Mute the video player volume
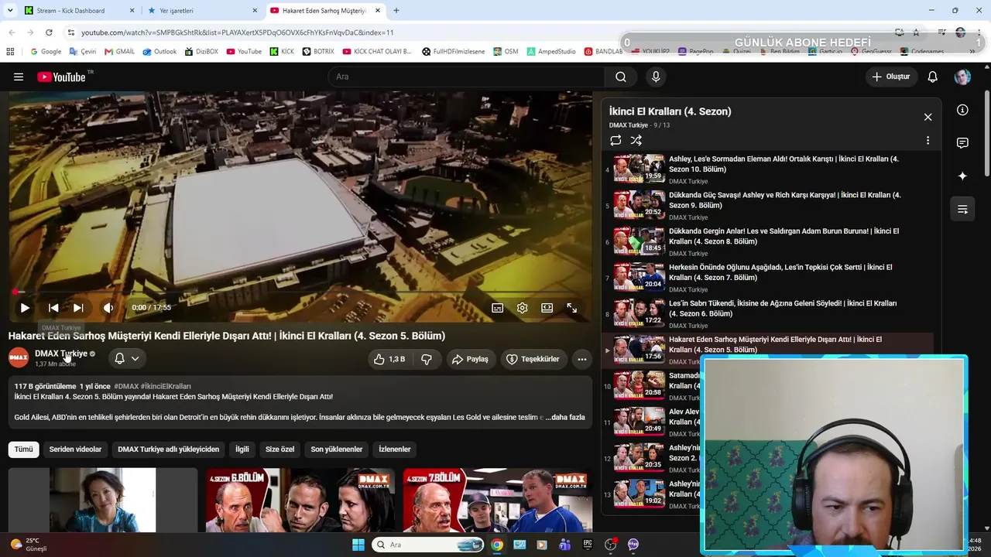Screen dimensions: 991x557 click(x=108, y=308)
